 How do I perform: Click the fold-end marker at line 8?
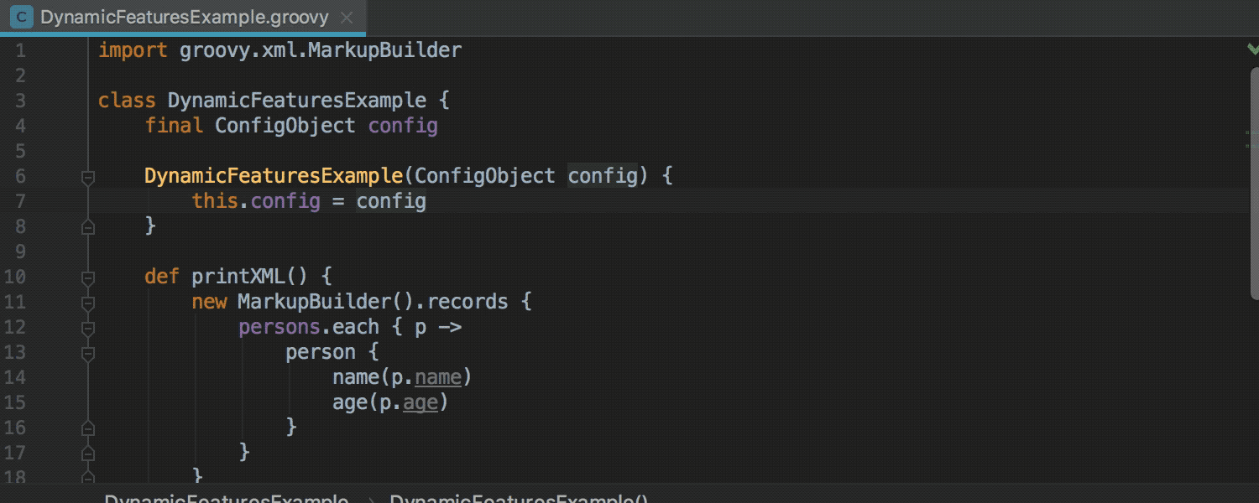[x=87, y=226]
